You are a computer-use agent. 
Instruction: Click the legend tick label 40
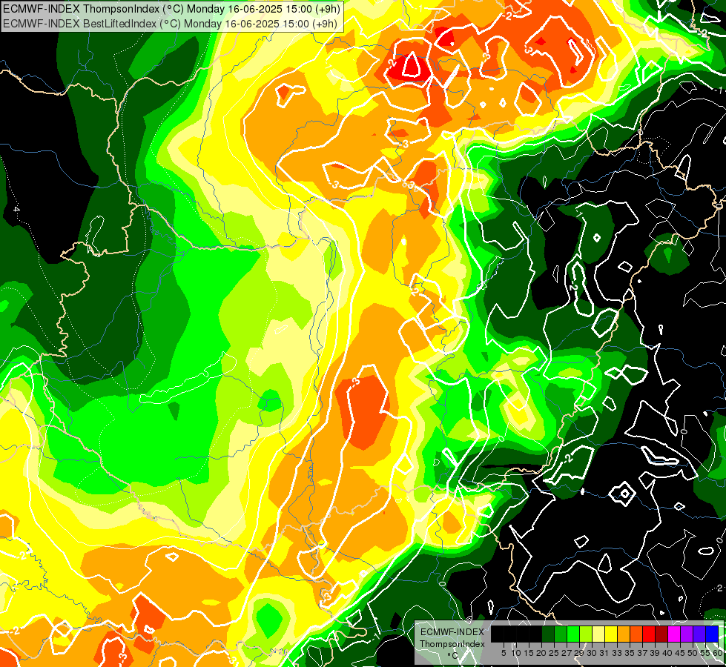pos(667,653)
